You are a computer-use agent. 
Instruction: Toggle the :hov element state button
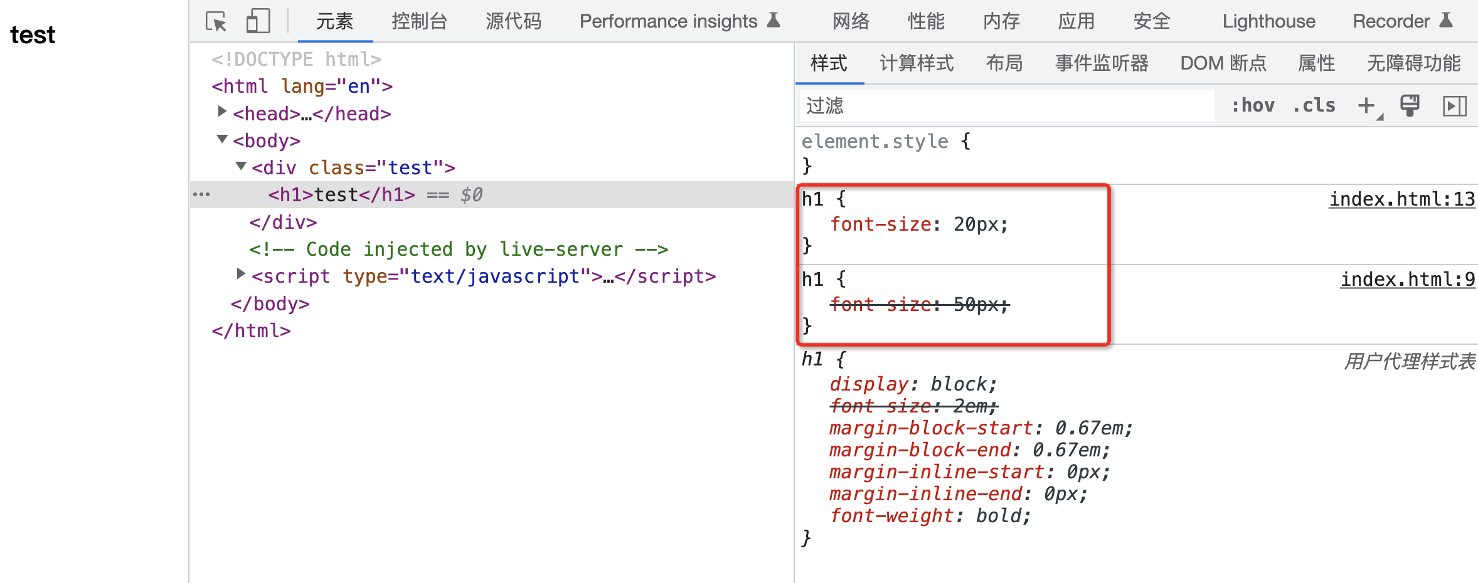tap(1253, 105)
